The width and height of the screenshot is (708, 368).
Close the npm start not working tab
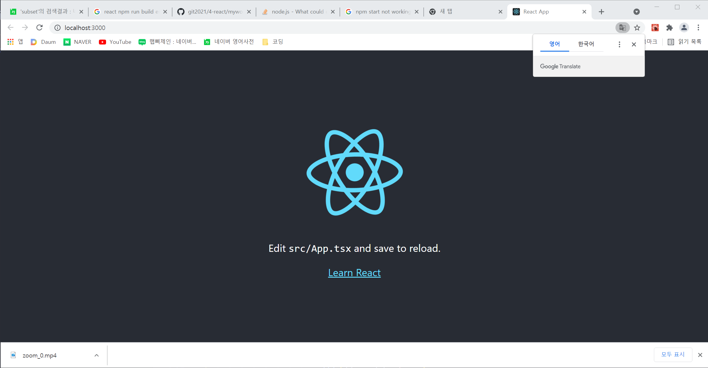pos(417,12)
